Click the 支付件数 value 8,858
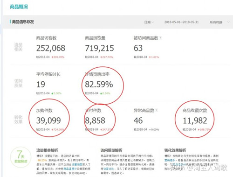Screen dimensions: 233x177 coord(95,120)
